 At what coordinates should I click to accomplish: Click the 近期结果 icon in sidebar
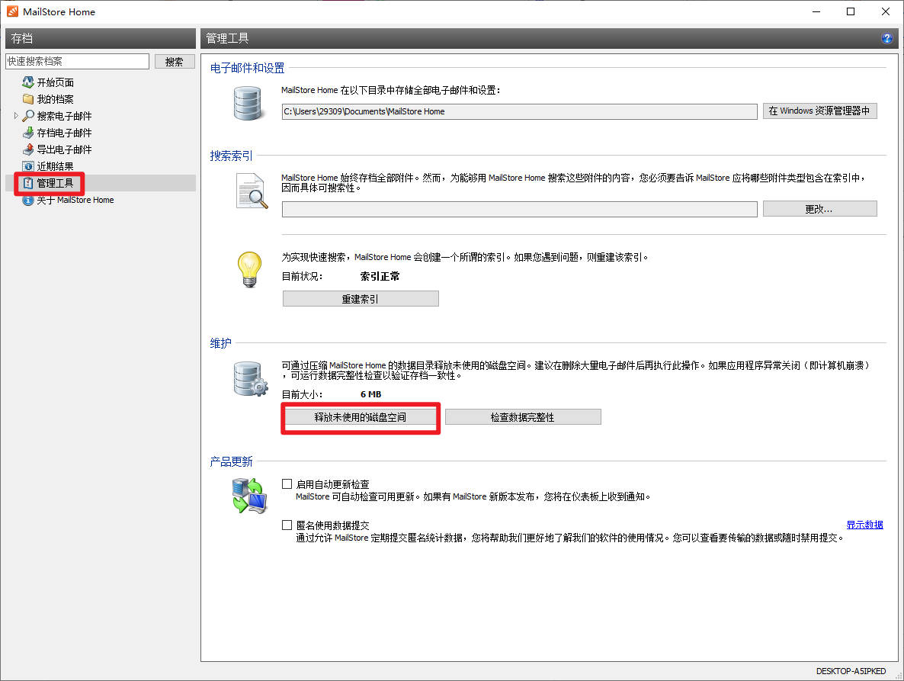click(27, 166)
